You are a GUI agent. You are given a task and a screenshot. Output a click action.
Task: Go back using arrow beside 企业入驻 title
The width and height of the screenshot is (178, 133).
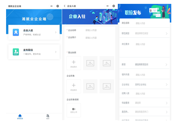click(65, 6)
